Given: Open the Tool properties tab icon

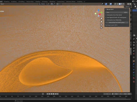Looking at the screenshot, I should tap(134, 39).
